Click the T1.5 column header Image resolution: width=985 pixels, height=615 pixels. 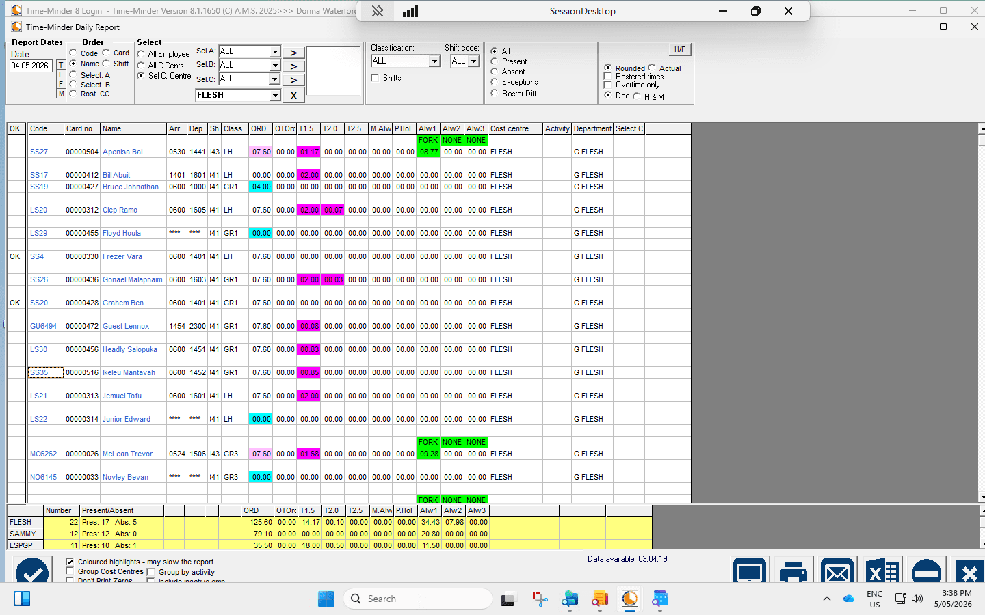click(308, 128)
